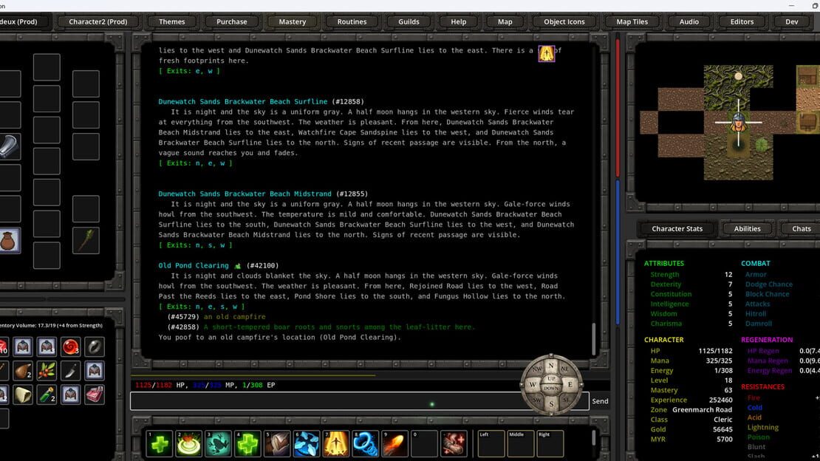Select the silver ring in inventory

point(94,346)
